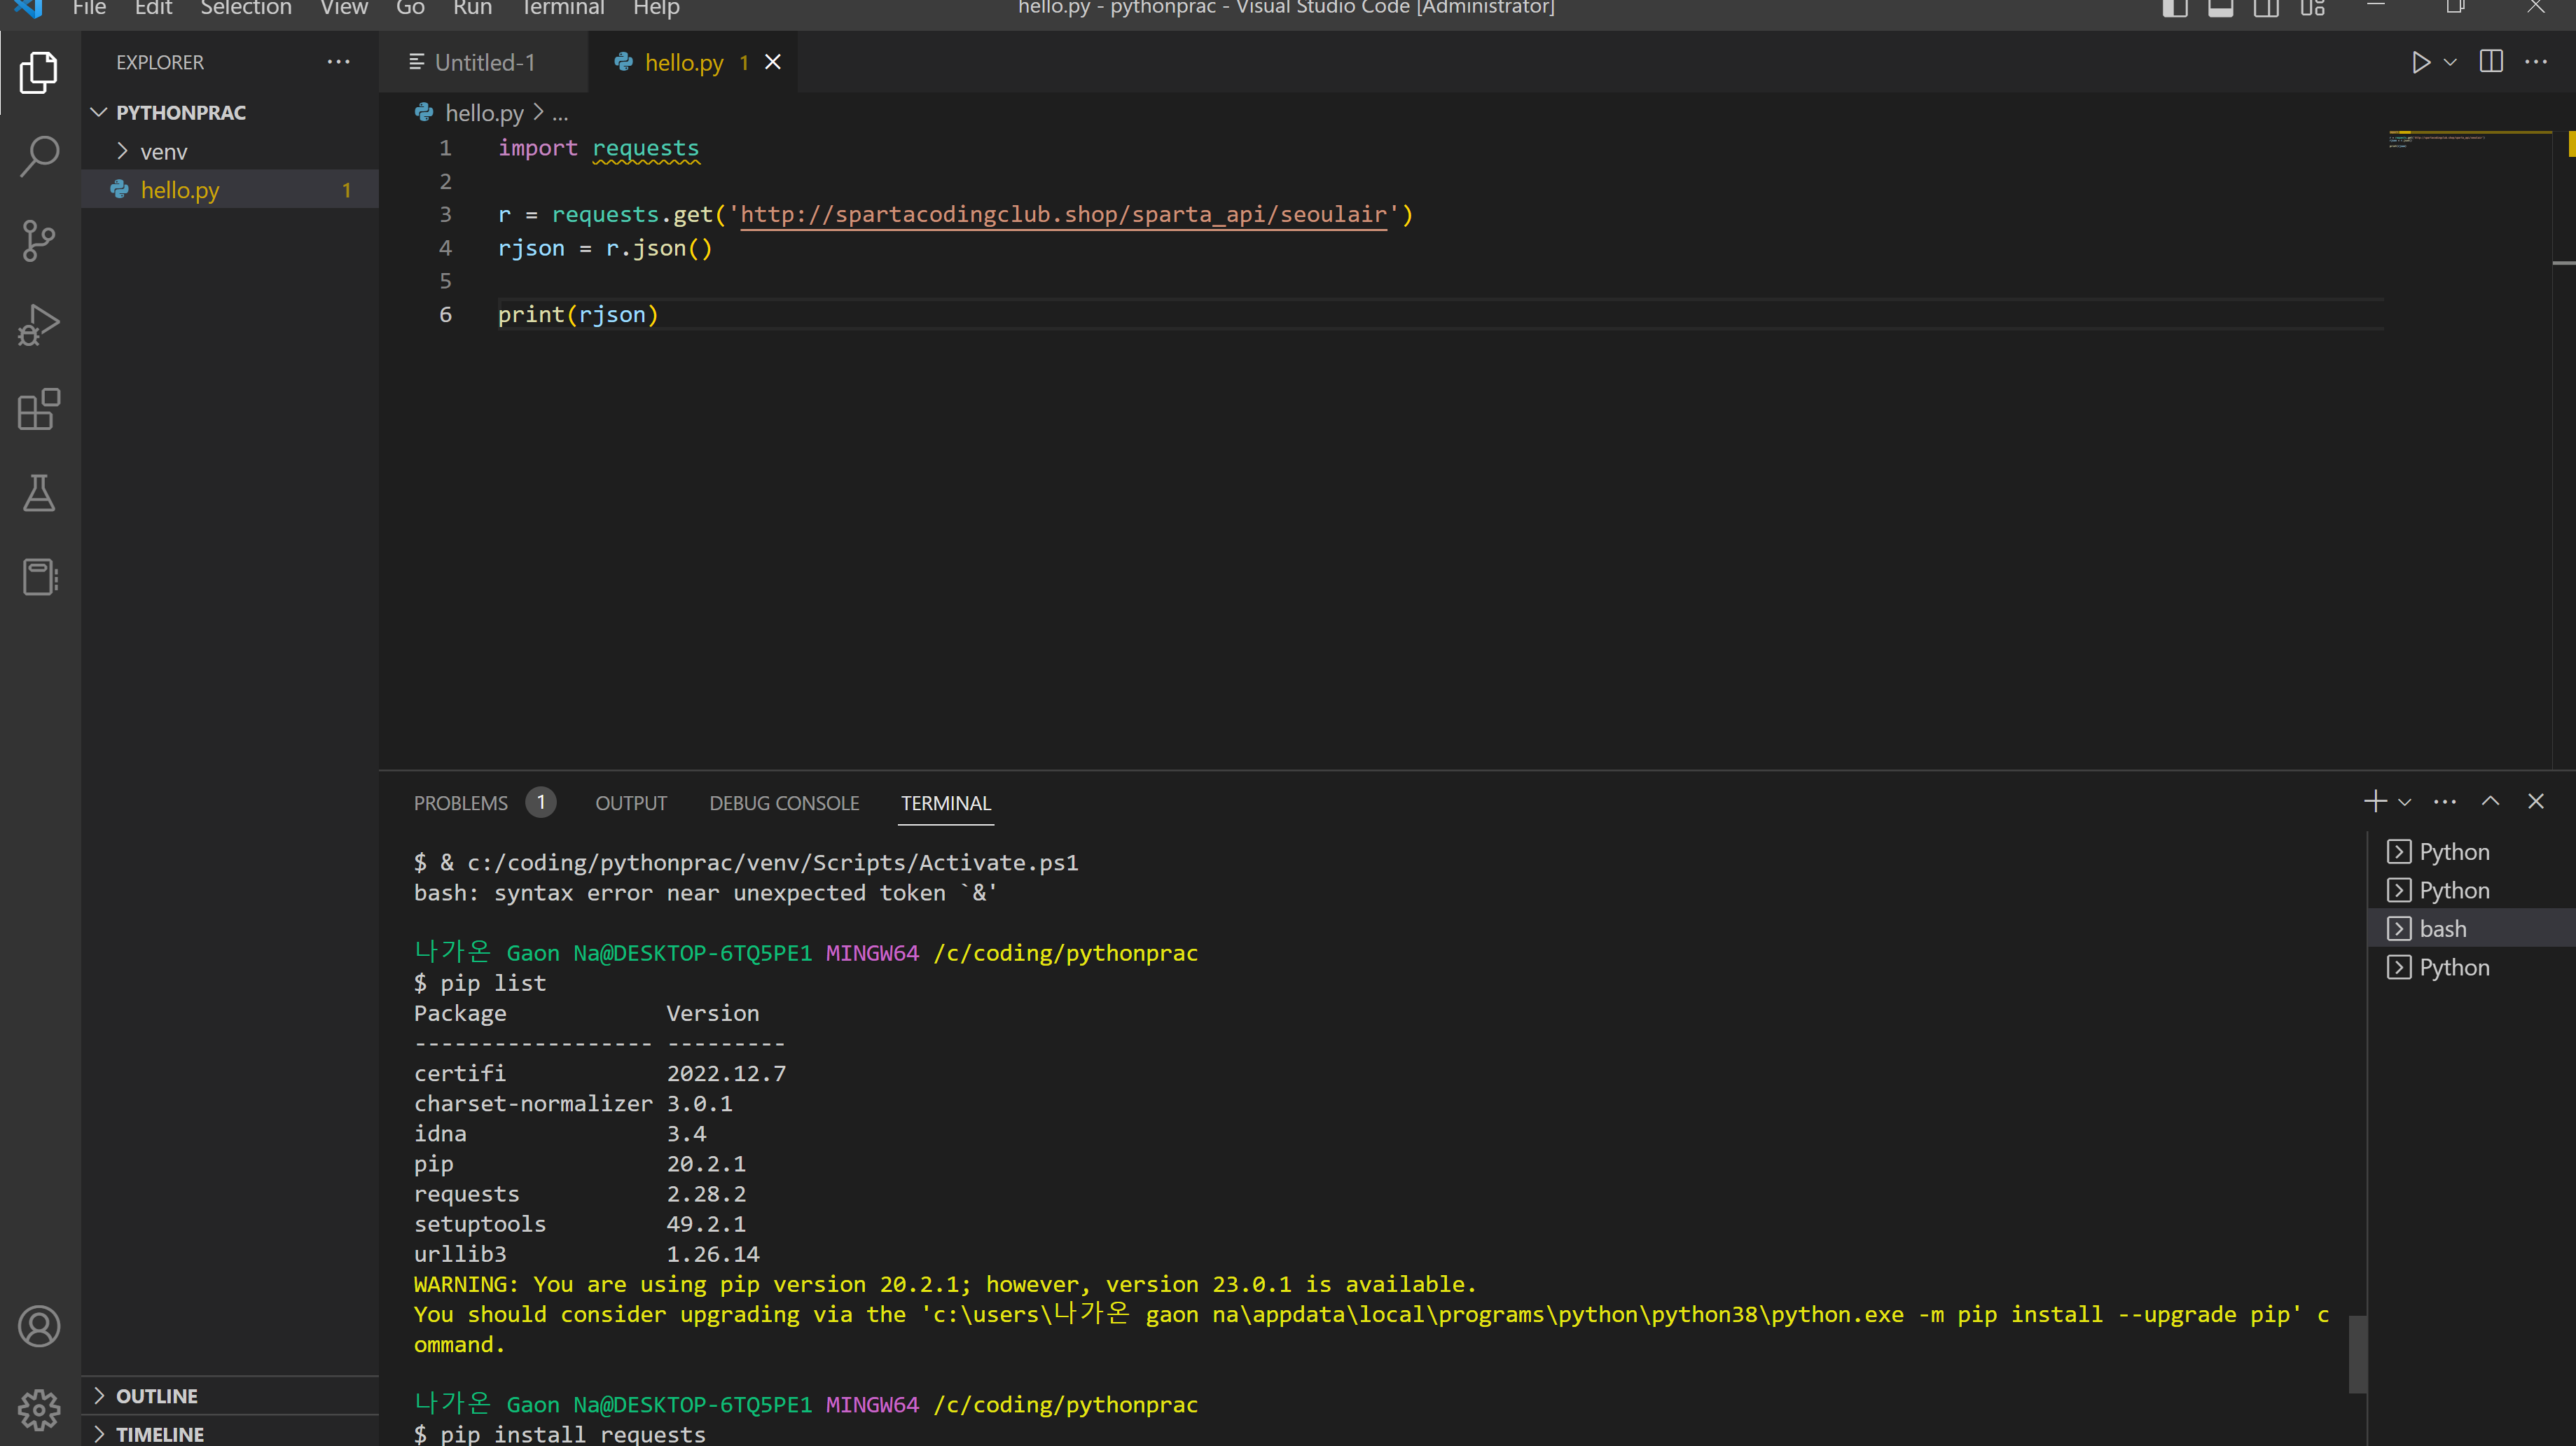The width and height of the screenshot is (2576, 1446).
Task: Expand the OUTLINE section
Action: click(230, 1395)
